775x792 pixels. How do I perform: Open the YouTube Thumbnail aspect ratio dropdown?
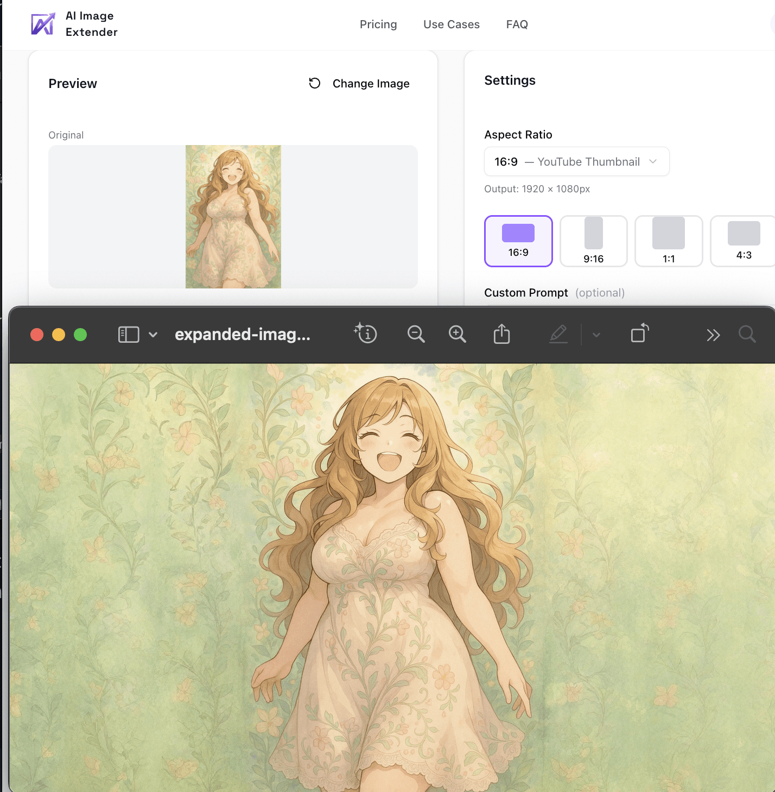pos(576,161)
